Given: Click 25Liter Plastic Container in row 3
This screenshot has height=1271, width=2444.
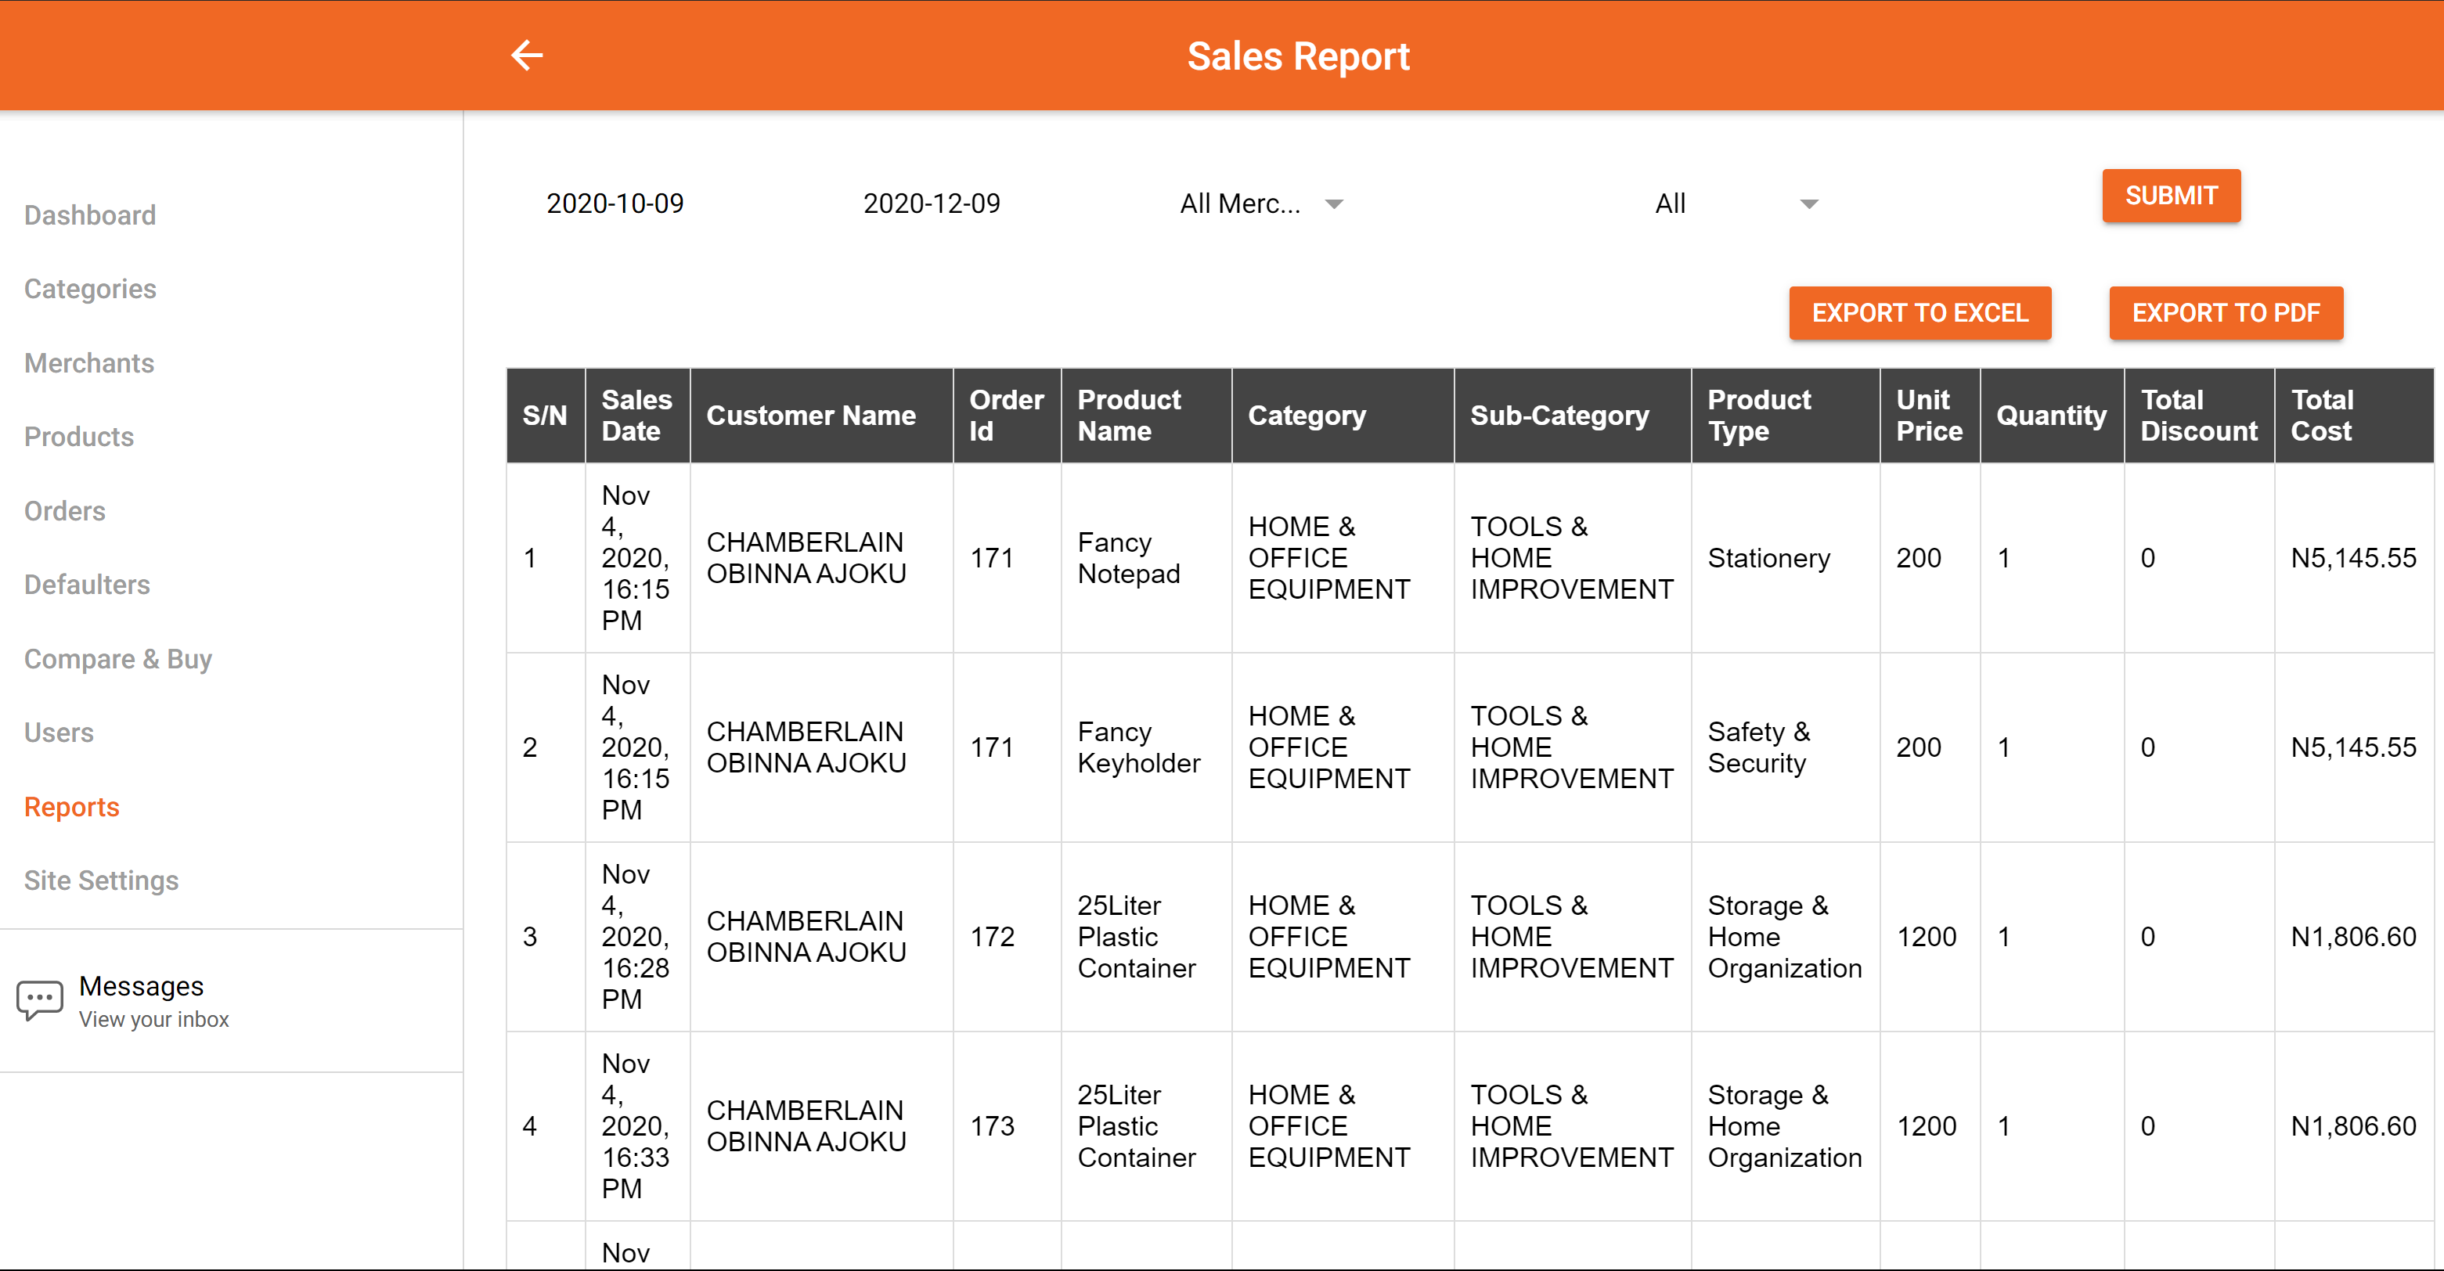Looking at the screenshot, I should pos(1146,937).
